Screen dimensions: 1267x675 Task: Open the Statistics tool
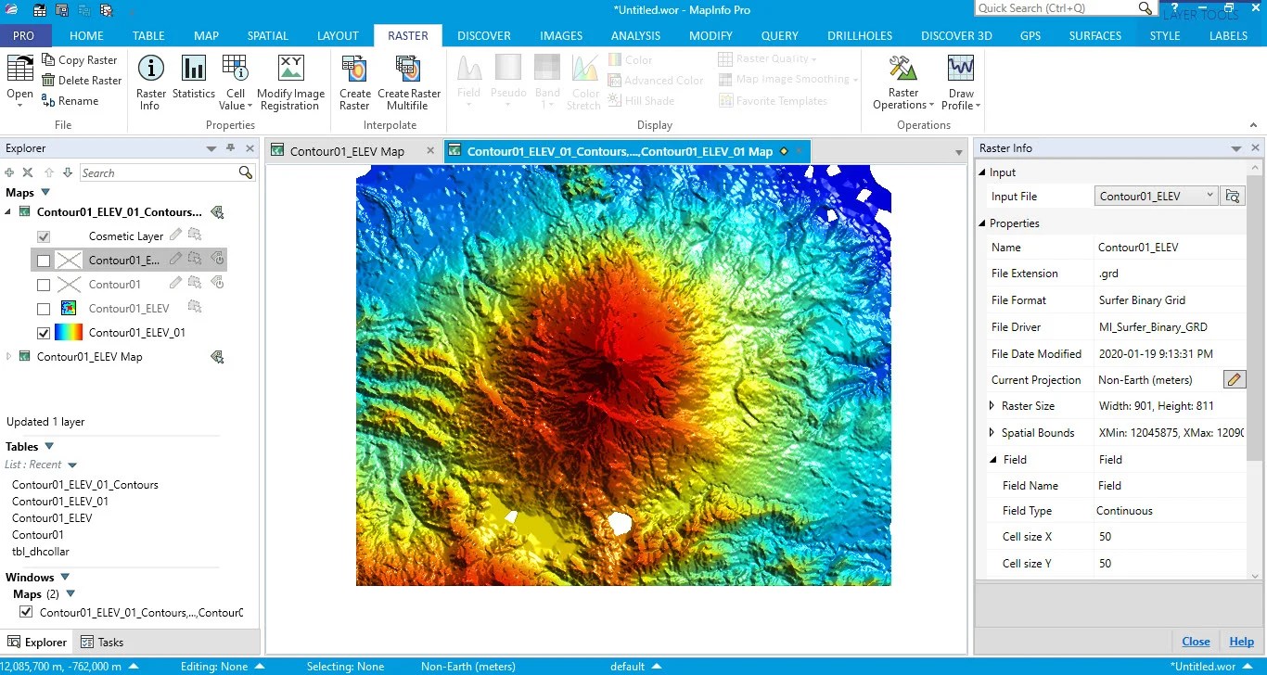[193, 81]
